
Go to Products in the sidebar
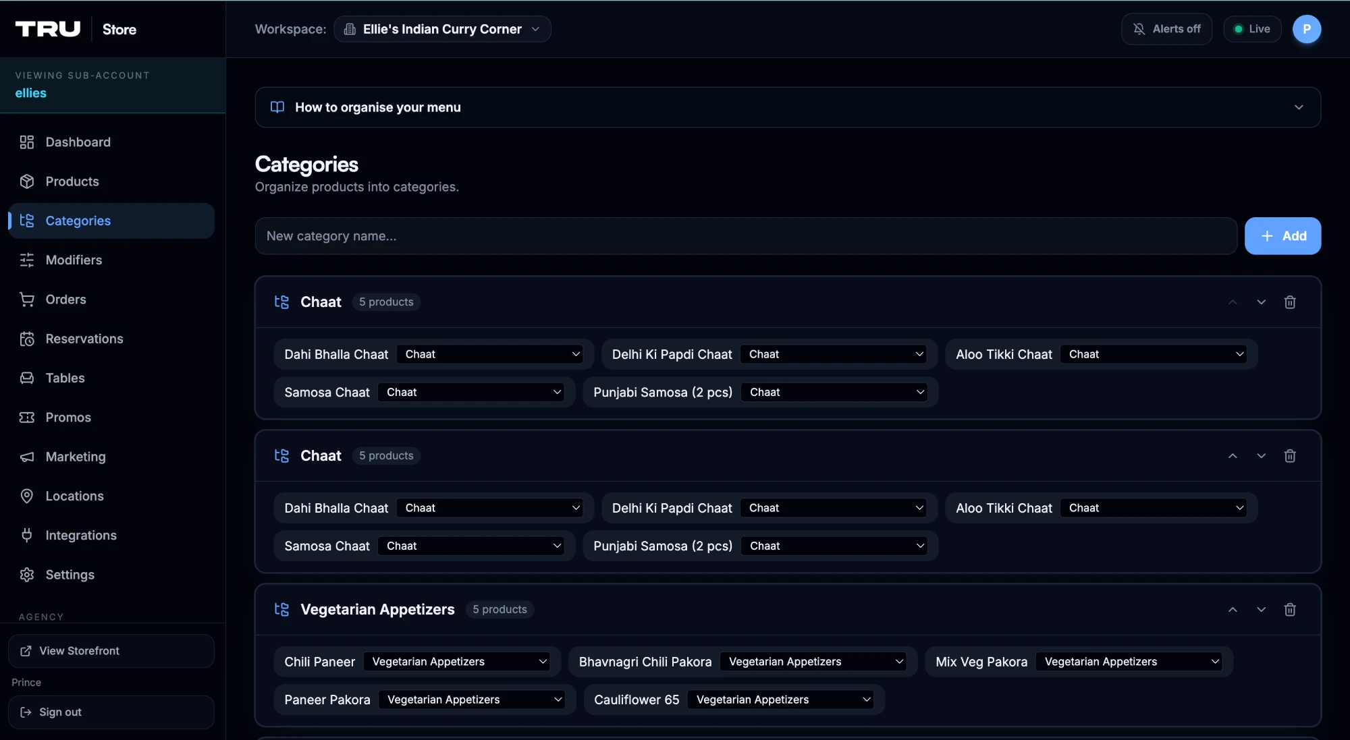[111, 181]
